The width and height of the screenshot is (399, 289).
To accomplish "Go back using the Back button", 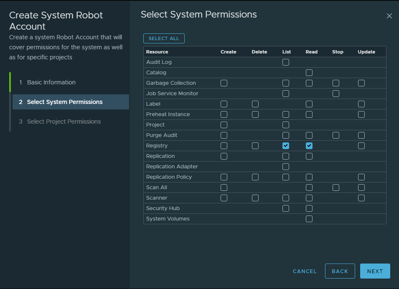I will pyautogui.click(x=340, y=271).
